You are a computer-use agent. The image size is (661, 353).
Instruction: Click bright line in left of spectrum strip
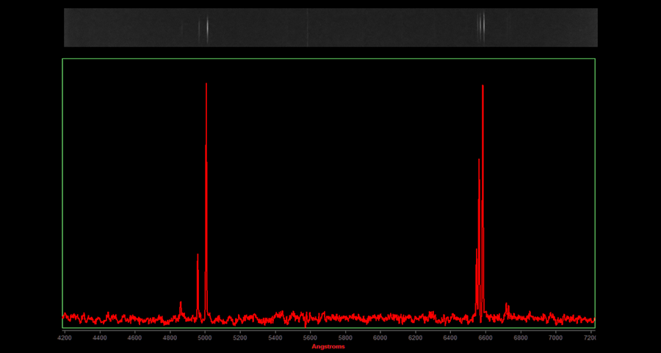207,28
